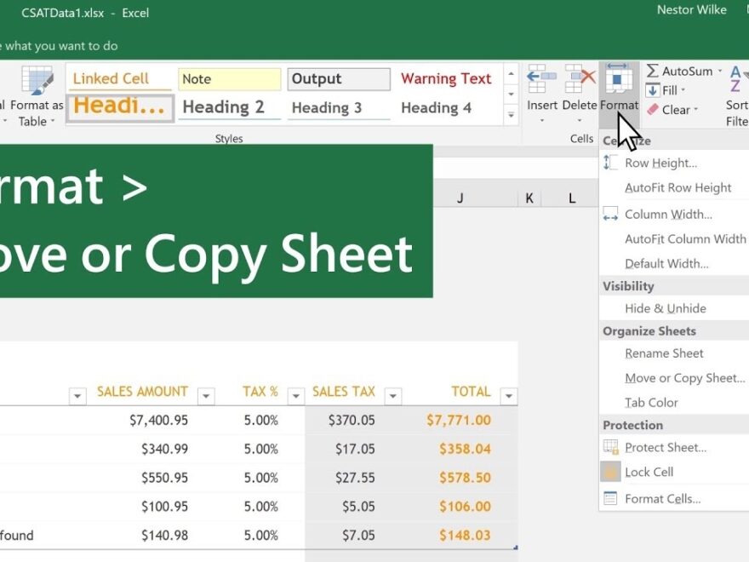Open the filter arrow on SALES AMOUNT
The height and width of the screenshot is (562, 749).
[205, 395]
